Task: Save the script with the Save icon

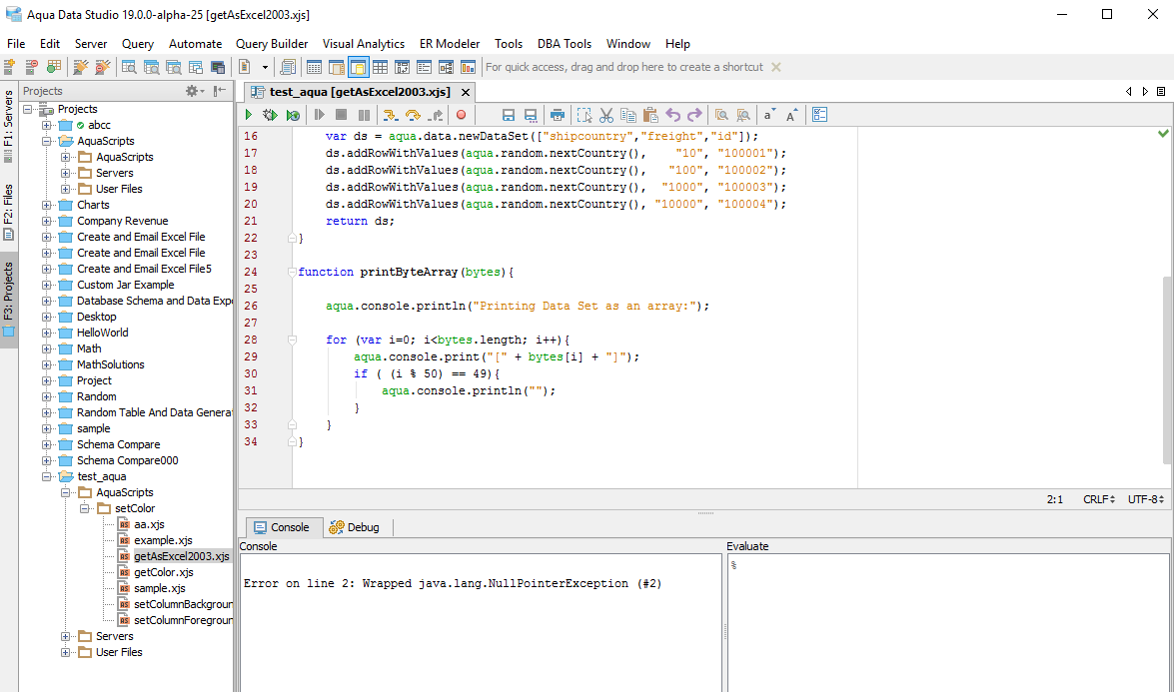Action: click(x=509, y=115)
